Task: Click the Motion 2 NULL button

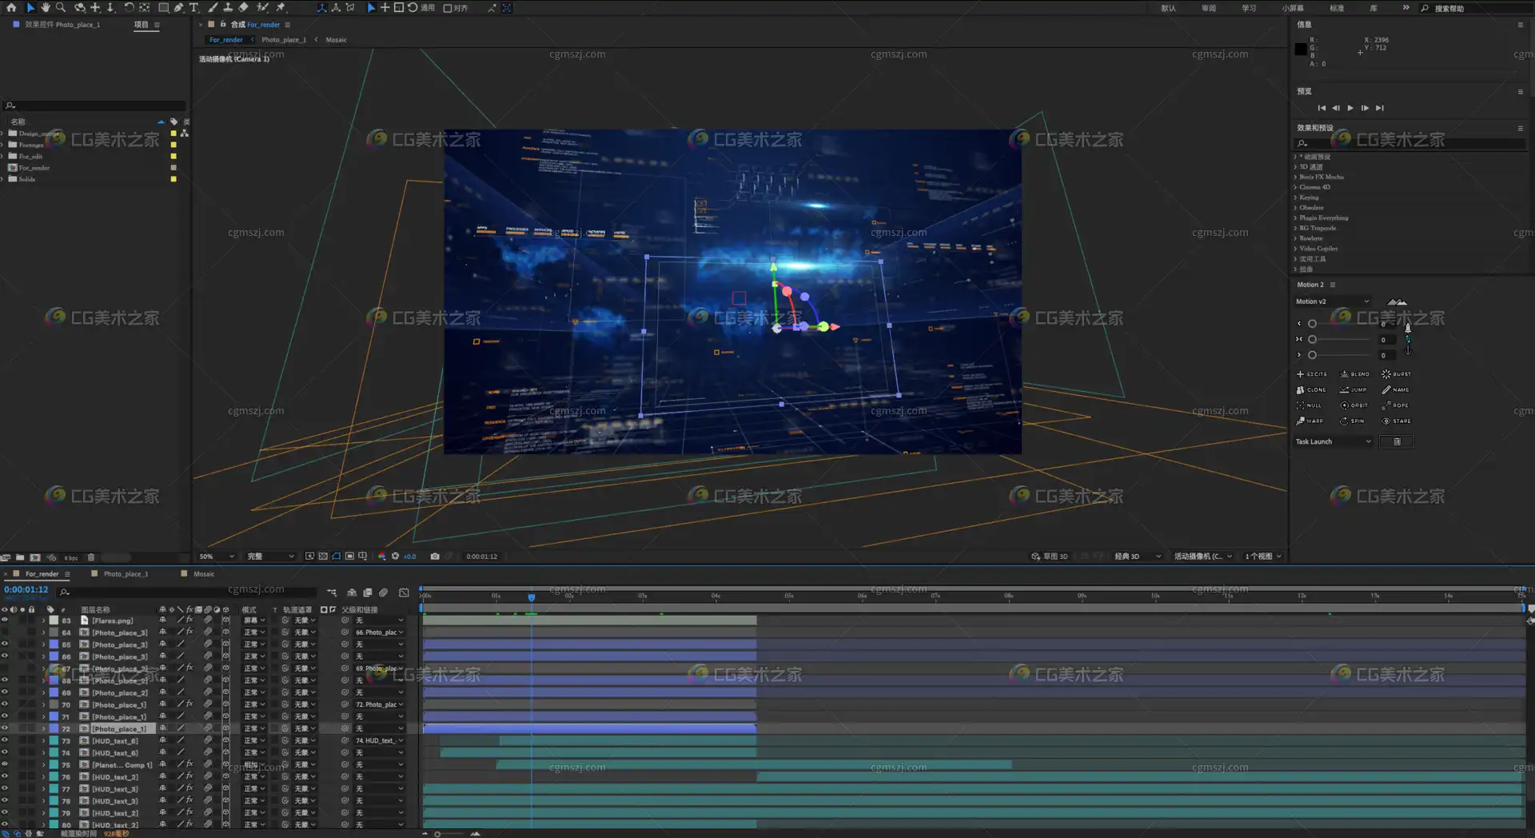Action: [x=1309, y=405]
